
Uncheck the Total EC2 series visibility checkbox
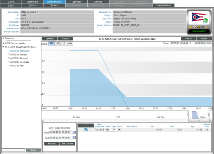[x=86, y=130]
